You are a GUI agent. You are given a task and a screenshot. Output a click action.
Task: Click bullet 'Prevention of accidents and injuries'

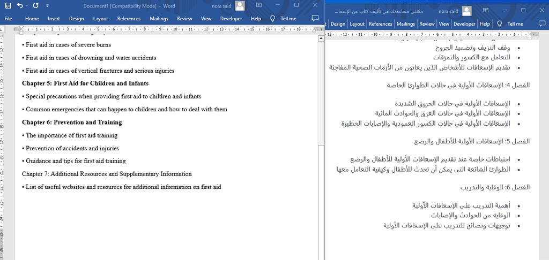pos(70,148)
